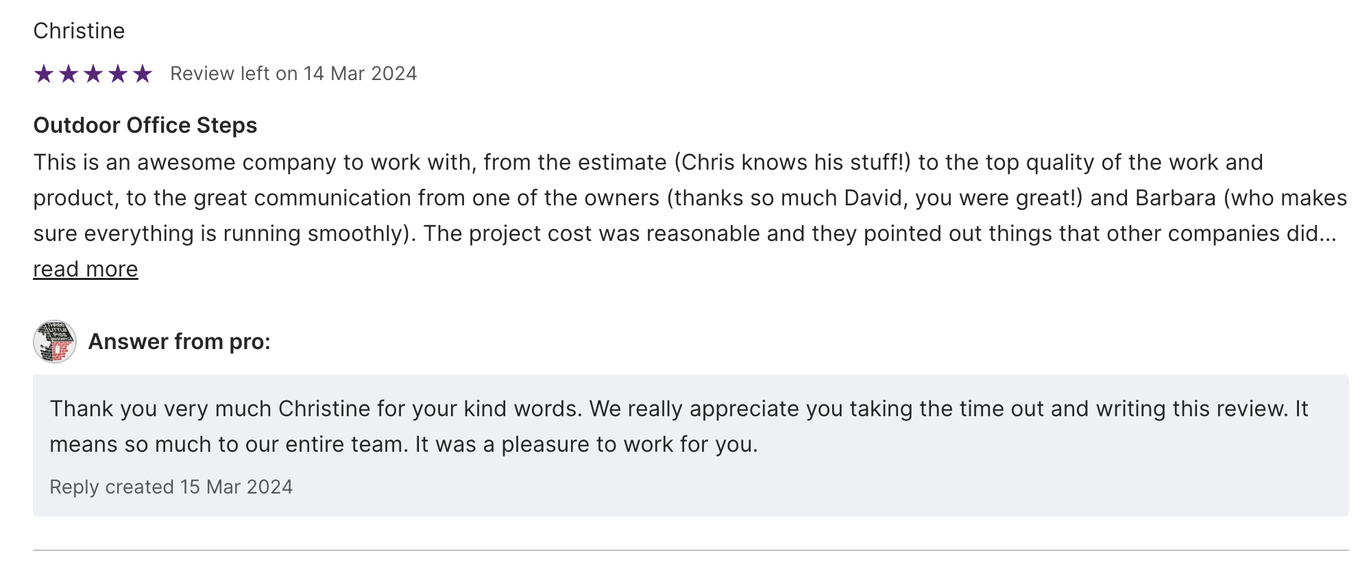Viewport: 1371px width, 564px height.
Task: Click the first rating star
Action: coord(44,73)
